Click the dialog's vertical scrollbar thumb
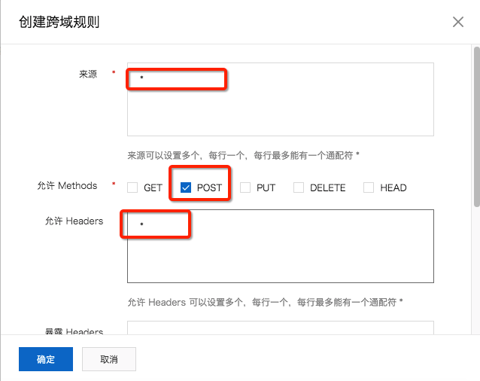Viewport: 480px width, 381px height. (476, 124)
